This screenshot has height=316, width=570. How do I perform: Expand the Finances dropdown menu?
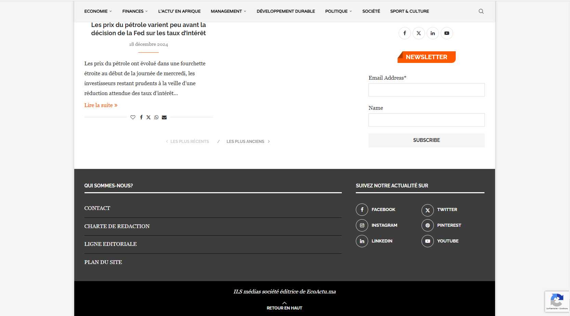pos(135,11)
